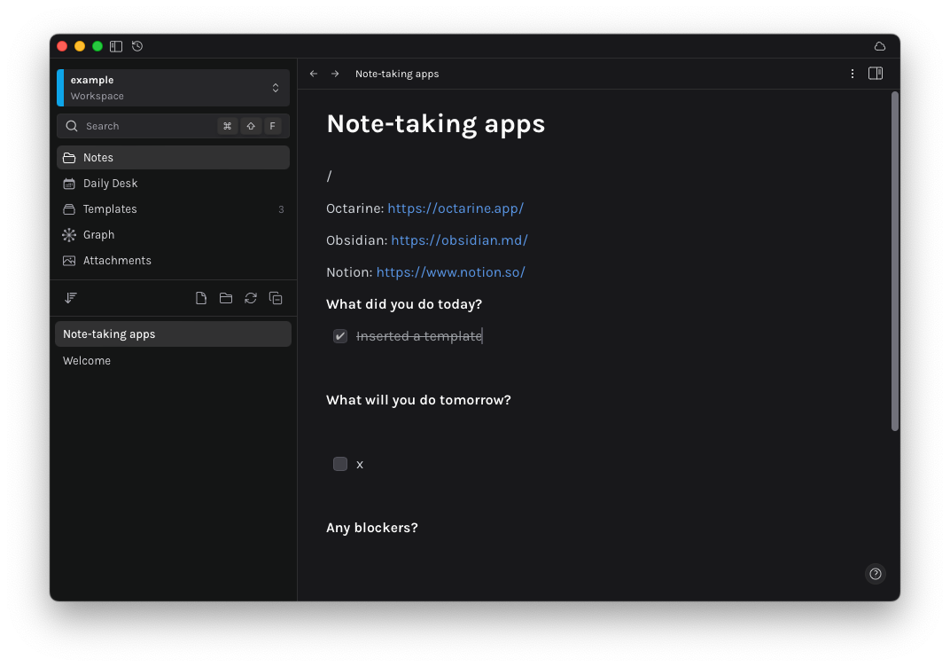Open the sort order options
This screenshot has width=950, height=667.
(x=71, y=298)
